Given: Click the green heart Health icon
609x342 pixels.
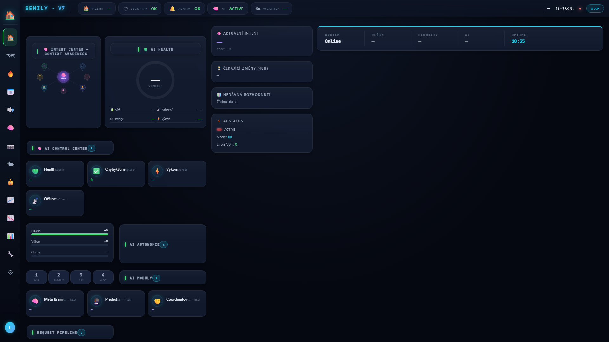Looking at the screenshot, I should click(x=35, y=171).
